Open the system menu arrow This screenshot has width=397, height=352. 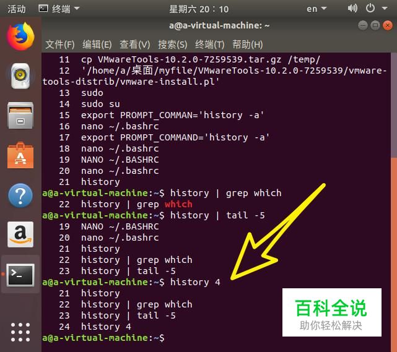coord(385,9)
